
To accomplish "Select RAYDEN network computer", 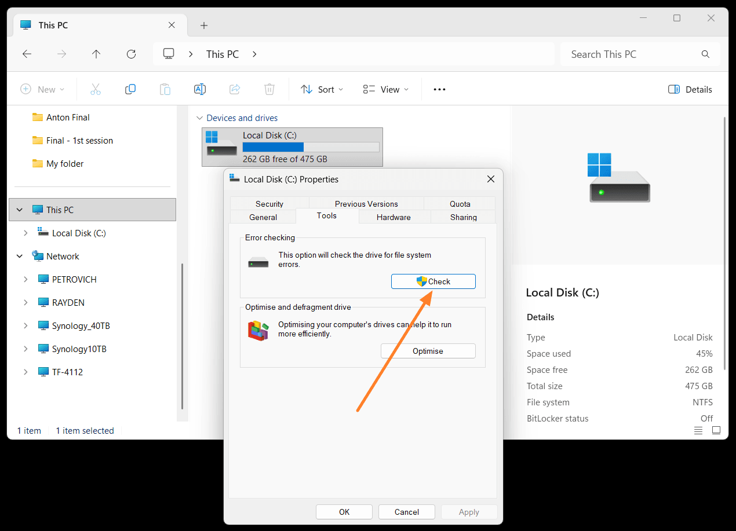I will point(68,302).
